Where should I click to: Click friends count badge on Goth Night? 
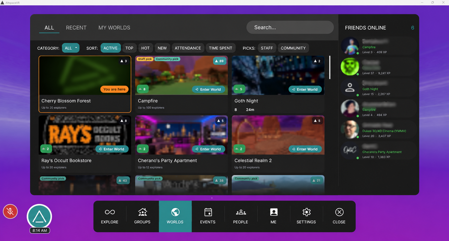(239, 89)
